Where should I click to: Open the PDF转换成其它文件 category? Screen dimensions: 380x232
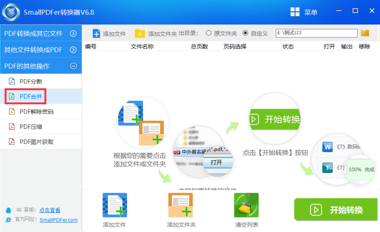pyautogui.click(x=41, y=33)
